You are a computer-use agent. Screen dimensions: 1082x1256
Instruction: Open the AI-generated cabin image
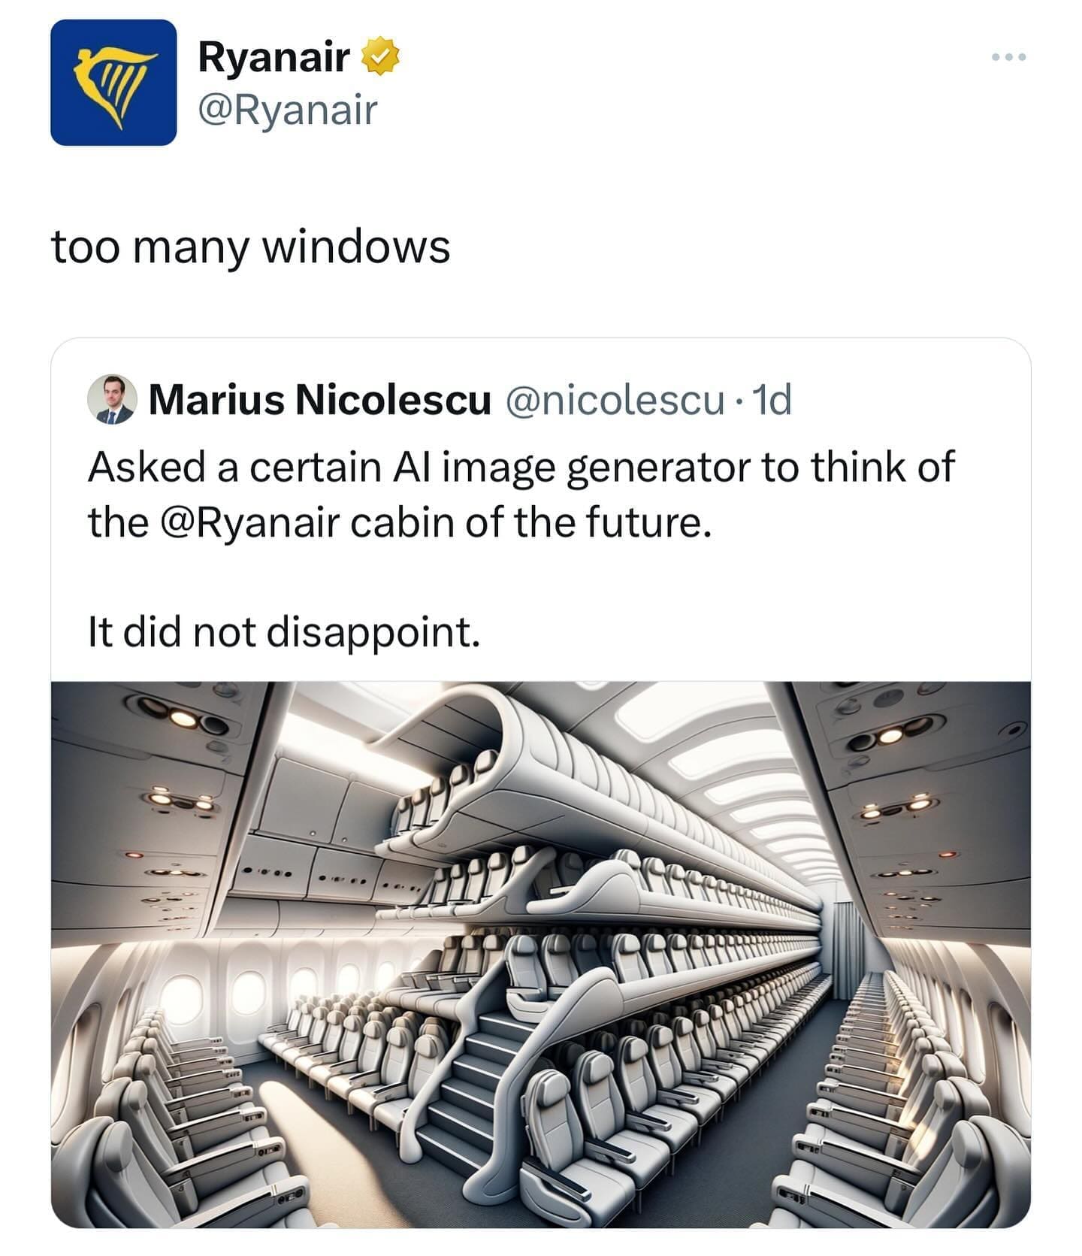541,955
